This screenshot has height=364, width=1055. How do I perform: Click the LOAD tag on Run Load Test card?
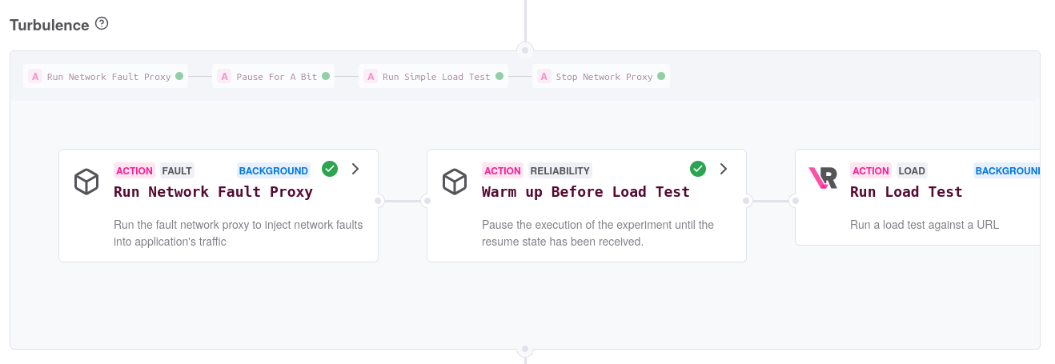912,170
